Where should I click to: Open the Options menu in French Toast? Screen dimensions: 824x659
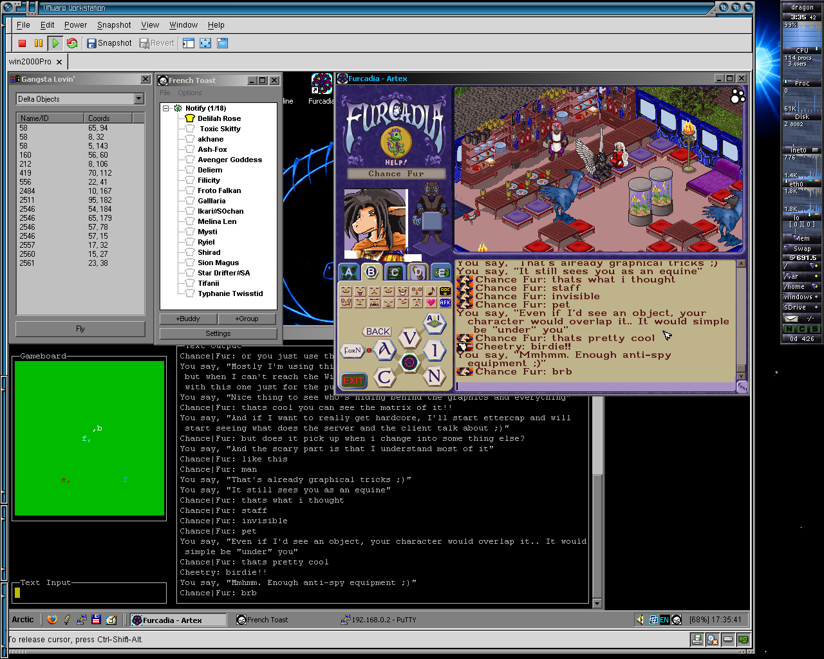point(190,93)
